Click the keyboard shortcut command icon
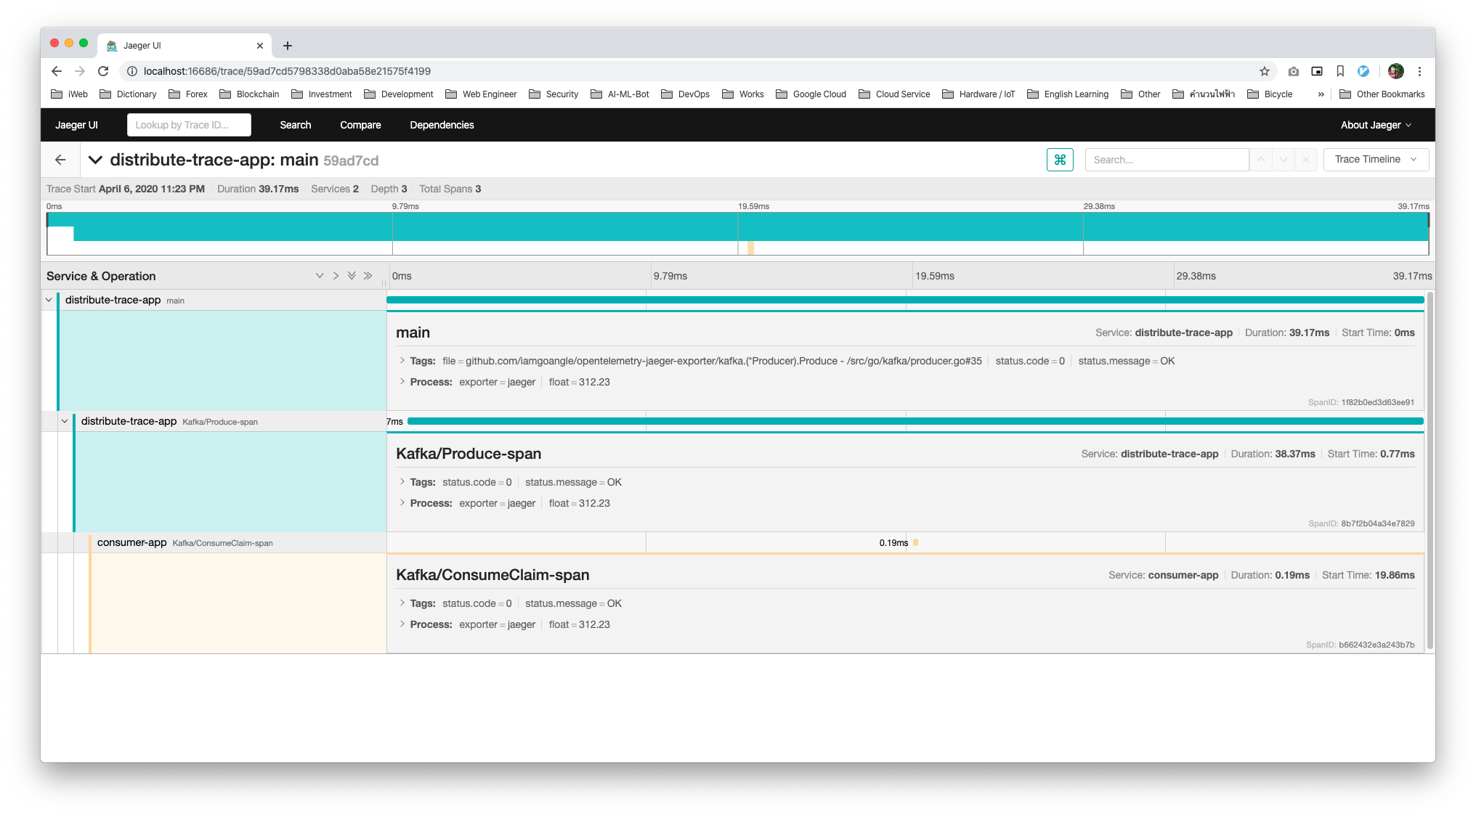The width and height of the screenshot is (1476, 816). [1061, 159]
